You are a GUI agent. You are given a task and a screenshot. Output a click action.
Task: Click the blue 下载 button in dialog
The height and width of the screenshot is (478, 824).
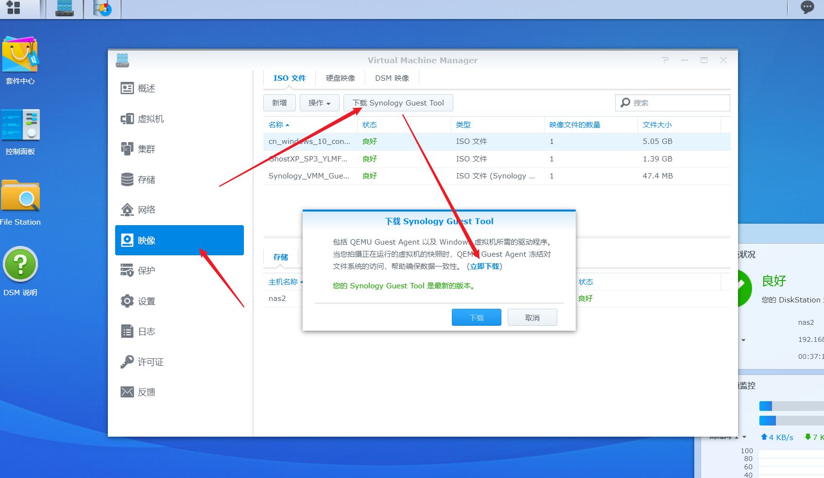tap(477, 318)
